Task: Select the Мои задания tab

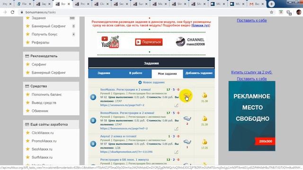Action: (x=167, y=74)
